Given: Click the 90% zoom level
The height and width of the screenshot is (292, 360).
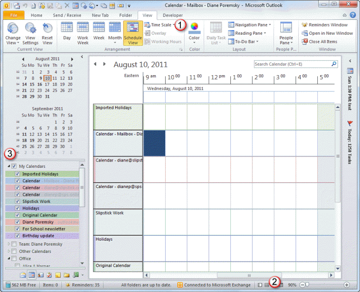Looking at the screenshot, I should (x=292, y=285).
